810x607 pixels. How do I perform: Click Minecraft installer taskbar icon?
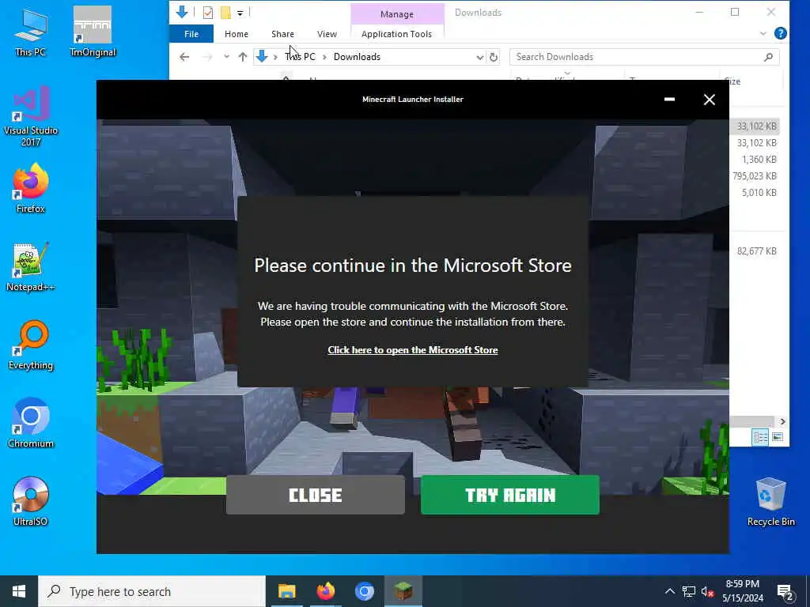(x=403, y=591)
